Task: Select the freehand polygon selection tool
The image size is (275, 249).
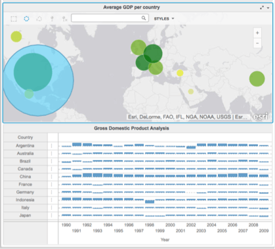Action: [39, 19]
